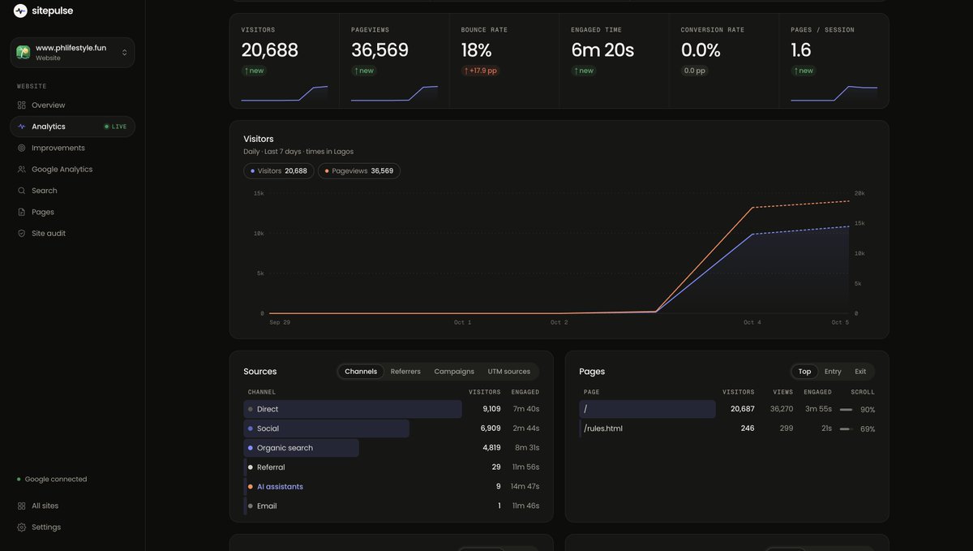Click the Pageviews 36,569 metric card

pos(394,61)
